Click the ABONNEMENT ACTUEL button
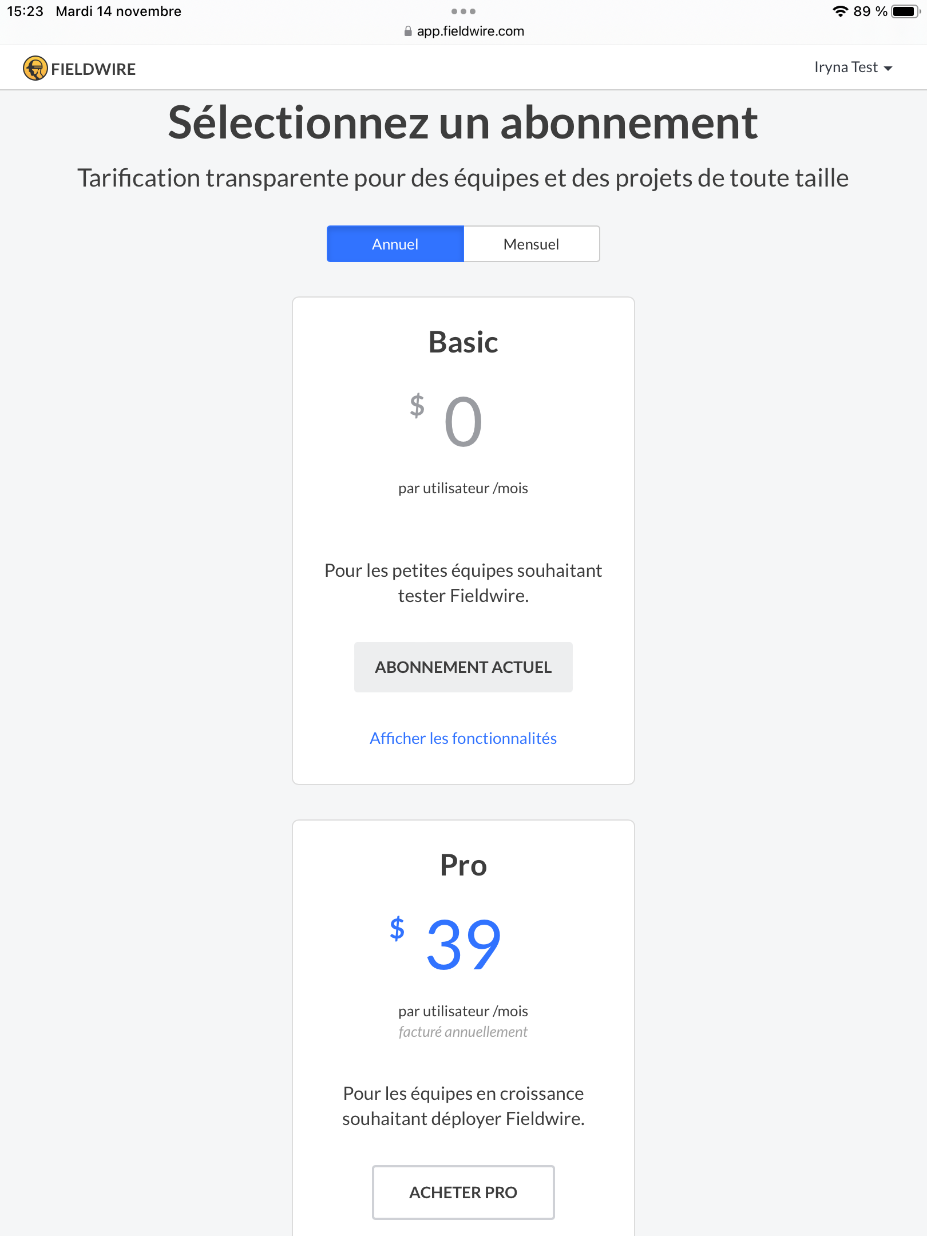This screenshot has height=1236, width=927. tap(463, 667)
